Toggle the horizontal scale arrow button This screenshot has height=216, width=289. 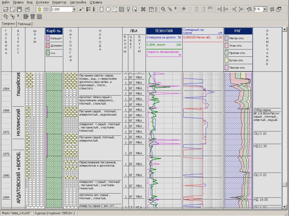click(46, 10)
